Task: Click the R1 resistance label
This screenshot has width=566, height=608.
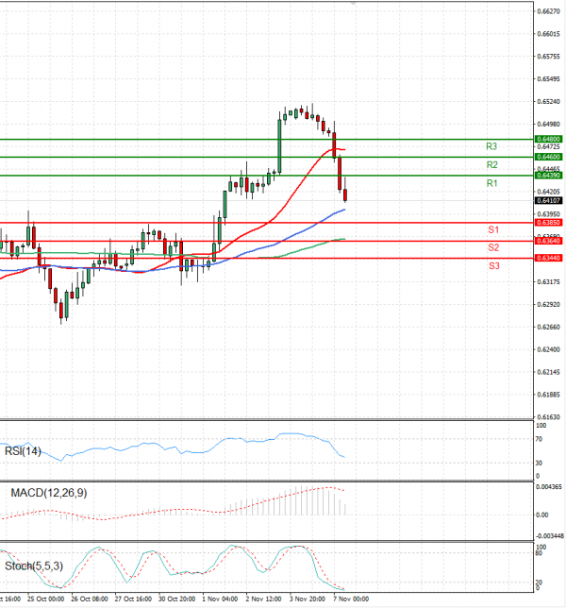Action: coord(491,183)
